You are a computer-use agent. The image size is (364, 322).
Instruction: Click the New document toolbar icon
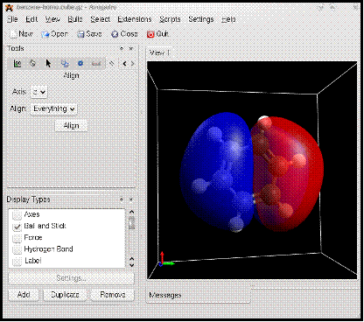(x=13, y=34)
